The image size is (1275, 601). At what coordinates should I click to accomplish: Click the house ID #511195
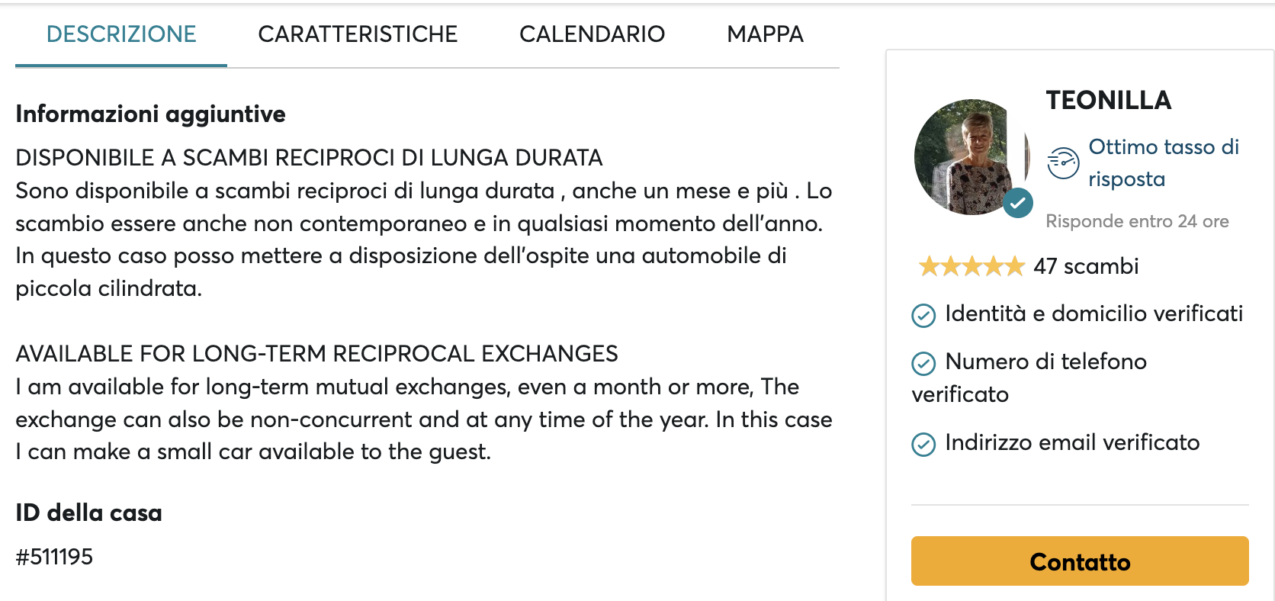click(x=54, y=557)
